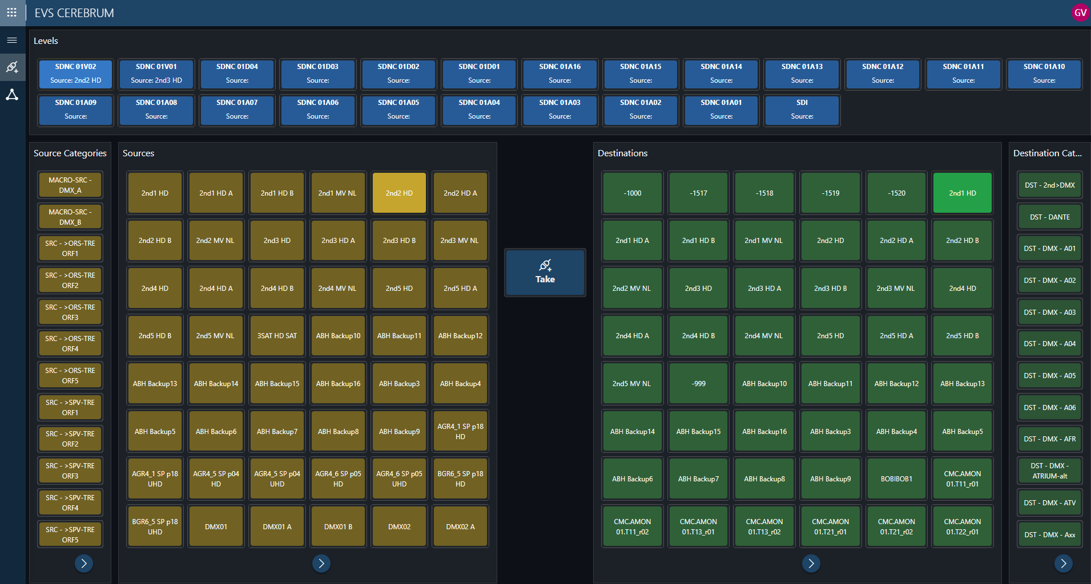Open MACRO-SRC - DMX_A source category
The height and width of the screenshot is (584, 1091).
coord(70,185)
